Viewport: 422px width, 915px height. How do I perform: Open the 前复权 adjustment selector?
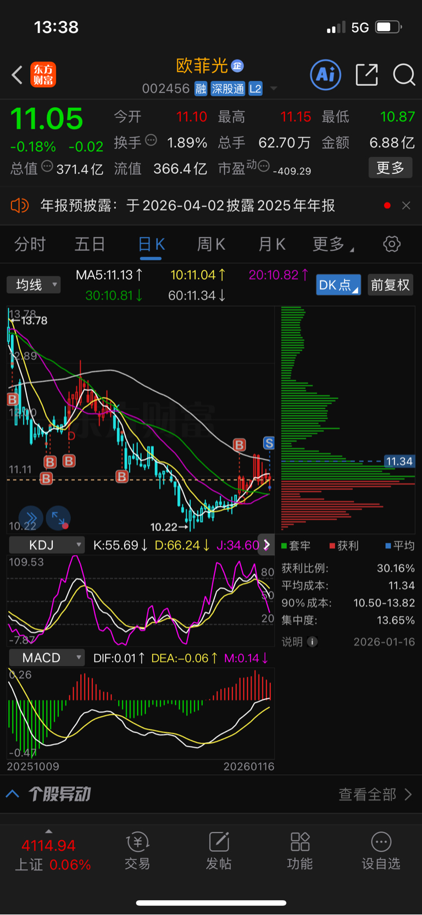(x=390, y=285)
